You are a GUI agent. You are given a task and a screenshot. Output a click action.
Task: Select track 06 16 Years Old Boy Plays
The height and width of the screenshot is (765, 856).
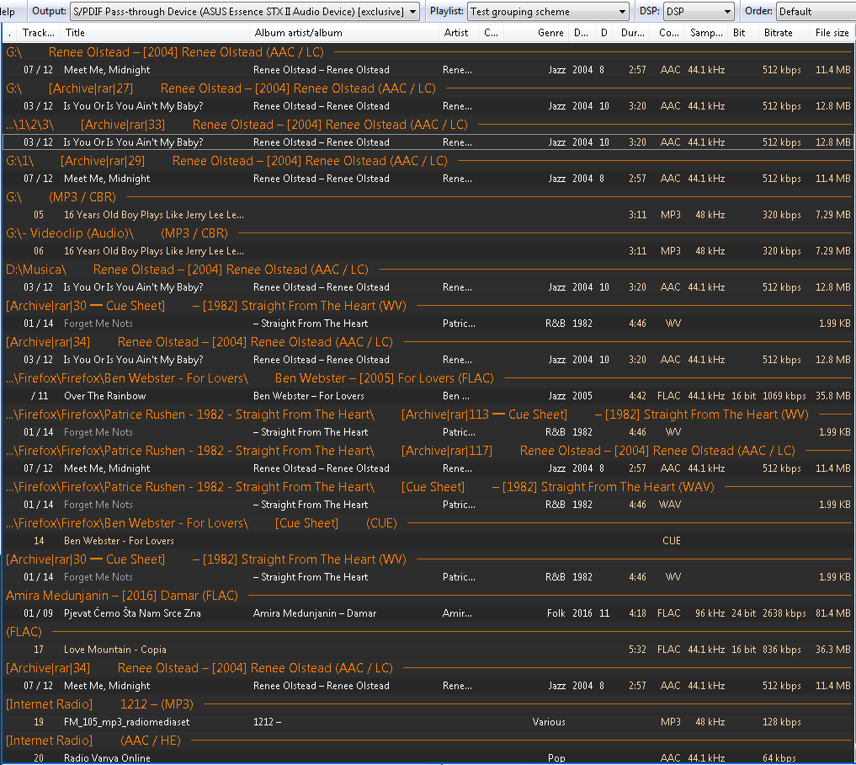point(428,251)
